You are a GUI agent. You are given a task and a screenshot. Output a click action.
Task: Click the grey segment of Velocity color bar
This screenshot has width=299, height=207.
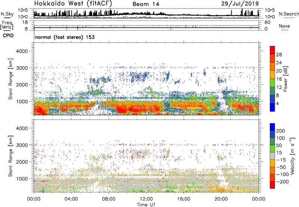coord(272,156)
